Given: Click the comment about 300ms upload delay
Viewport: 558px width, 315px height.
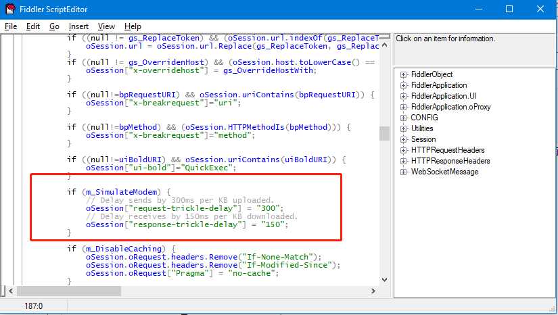Looking at the screenshot, I should 180,200.
